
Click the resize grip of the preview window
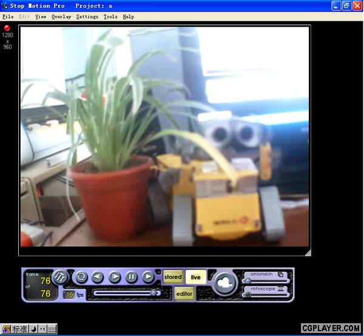pos(308,253)
